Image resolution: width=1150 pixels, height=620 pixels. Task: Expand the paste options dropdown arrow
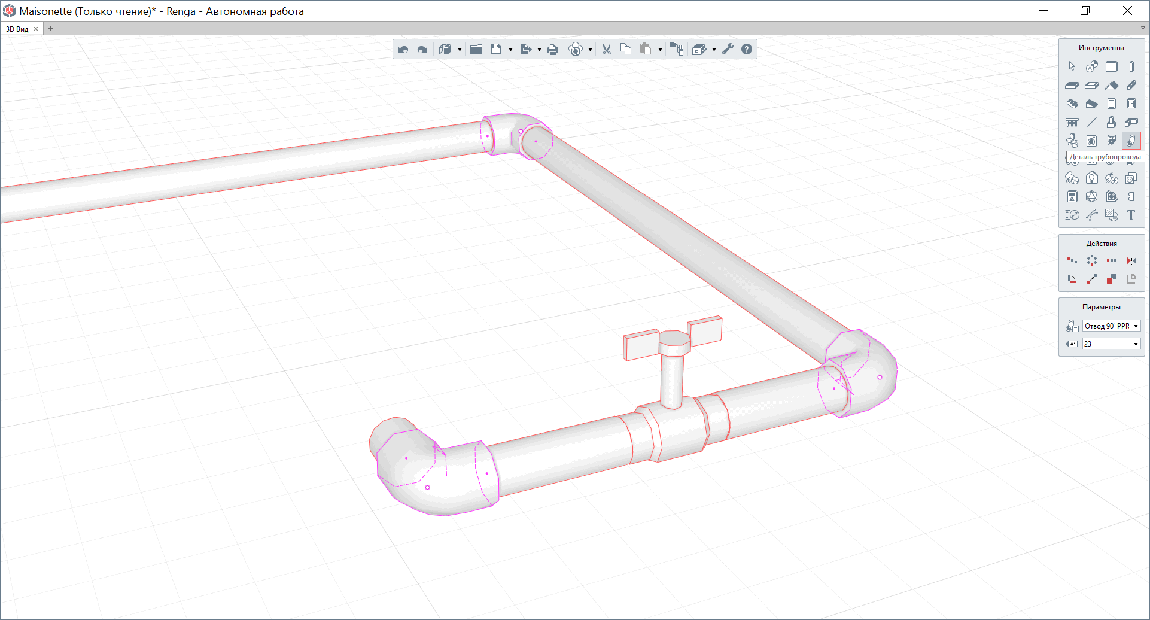click(660, 50)
